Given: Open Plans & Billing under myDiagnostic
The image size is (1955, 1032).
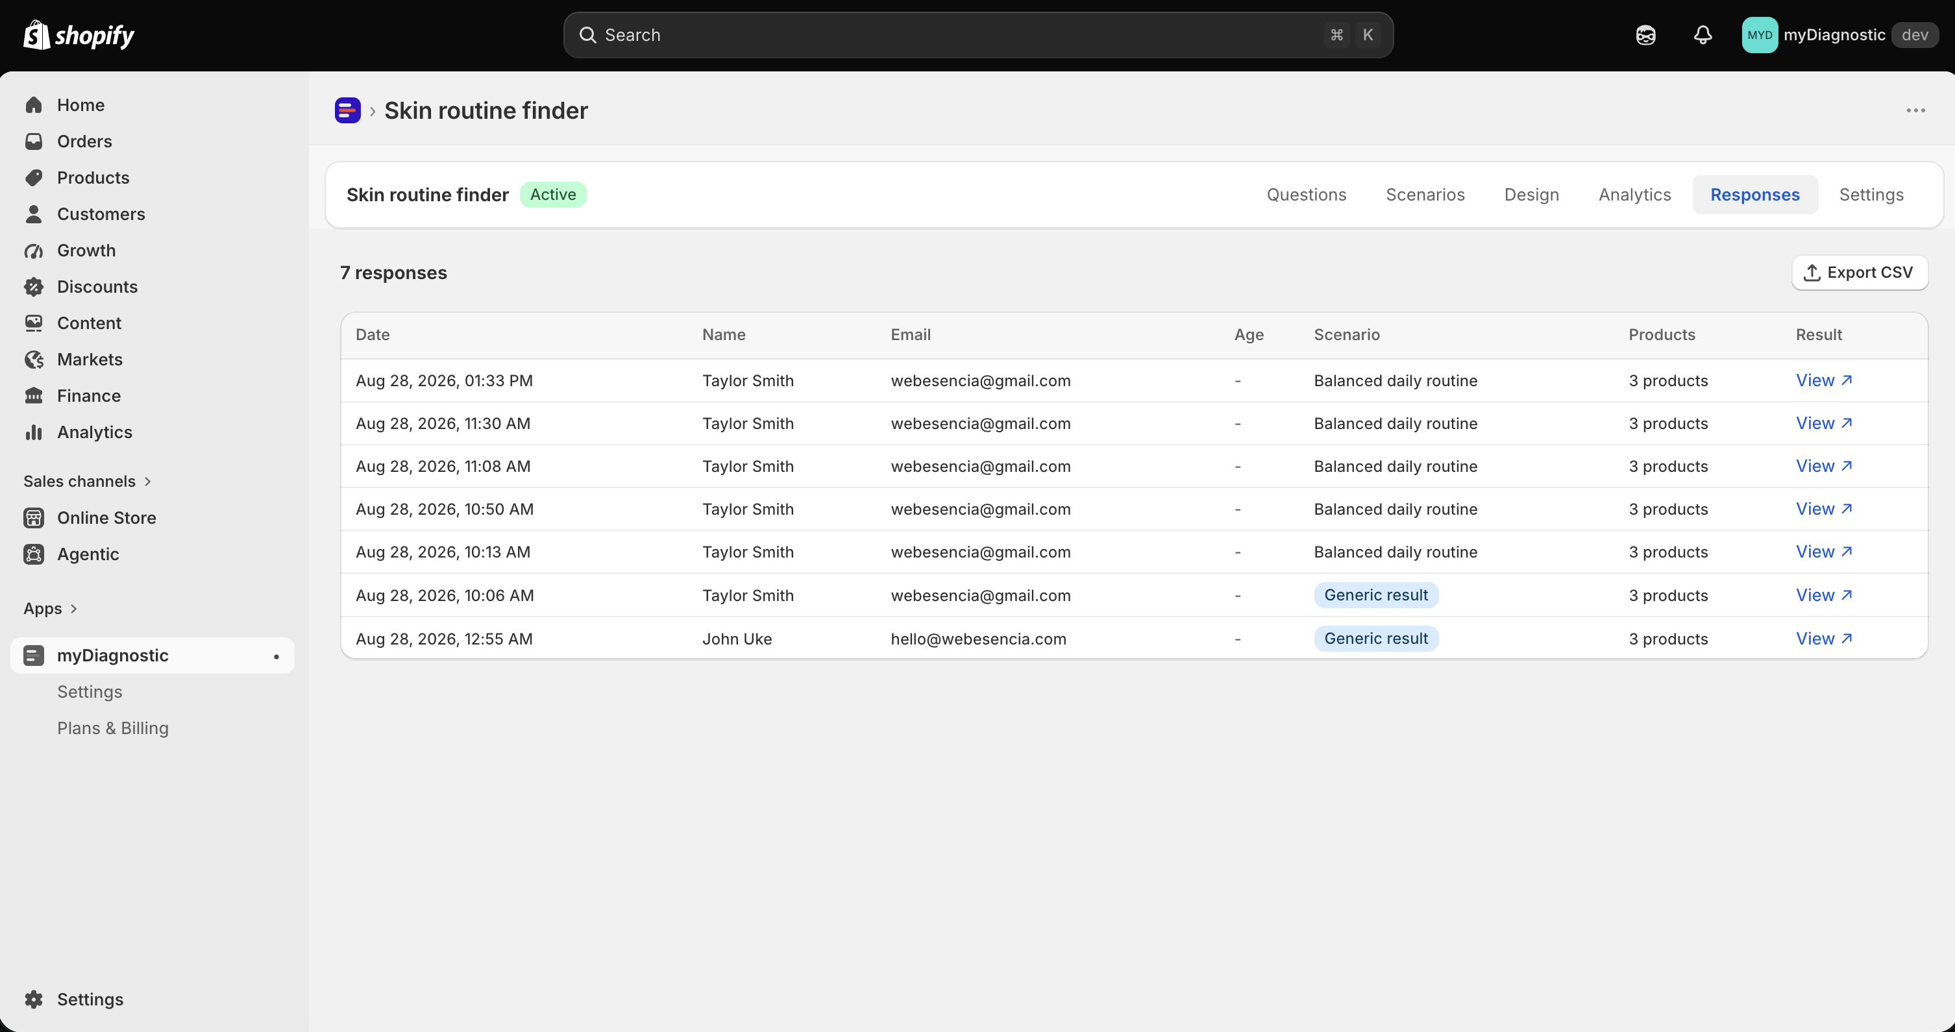Looking at the screenshot, I should point(113,728).
